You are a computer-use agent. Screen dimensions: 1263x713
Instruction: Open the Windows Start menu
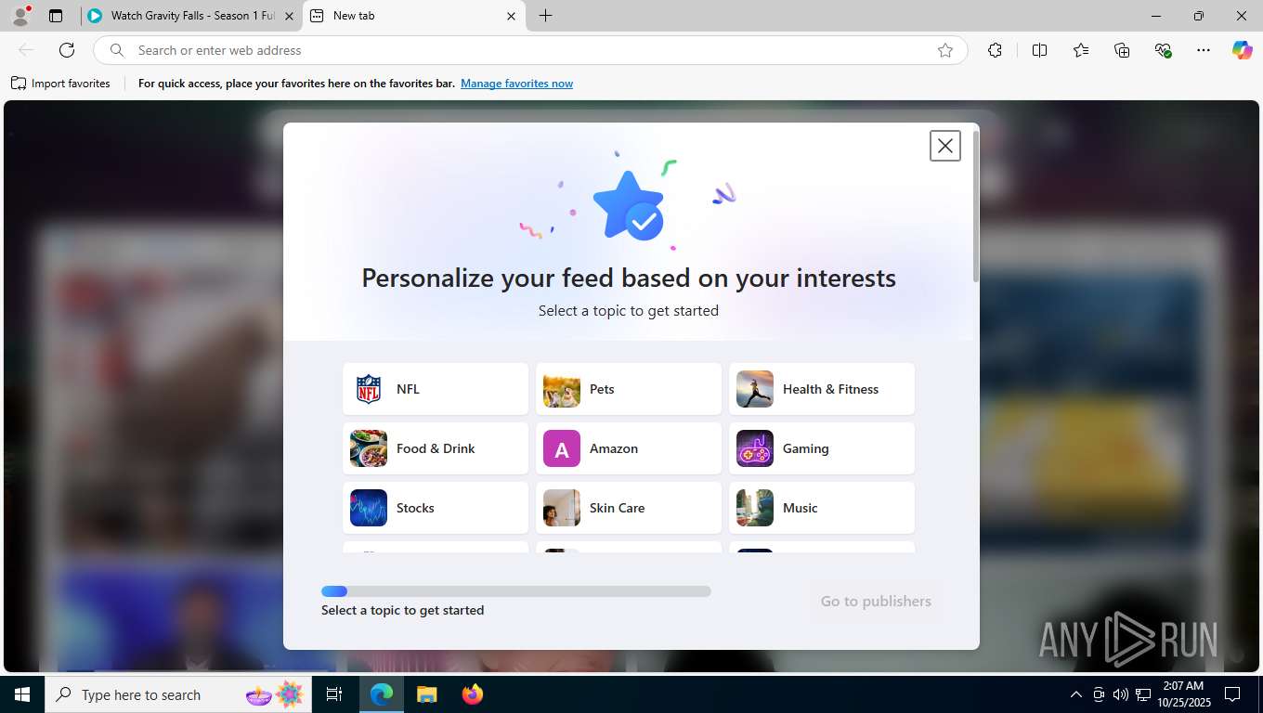[21, 694]
